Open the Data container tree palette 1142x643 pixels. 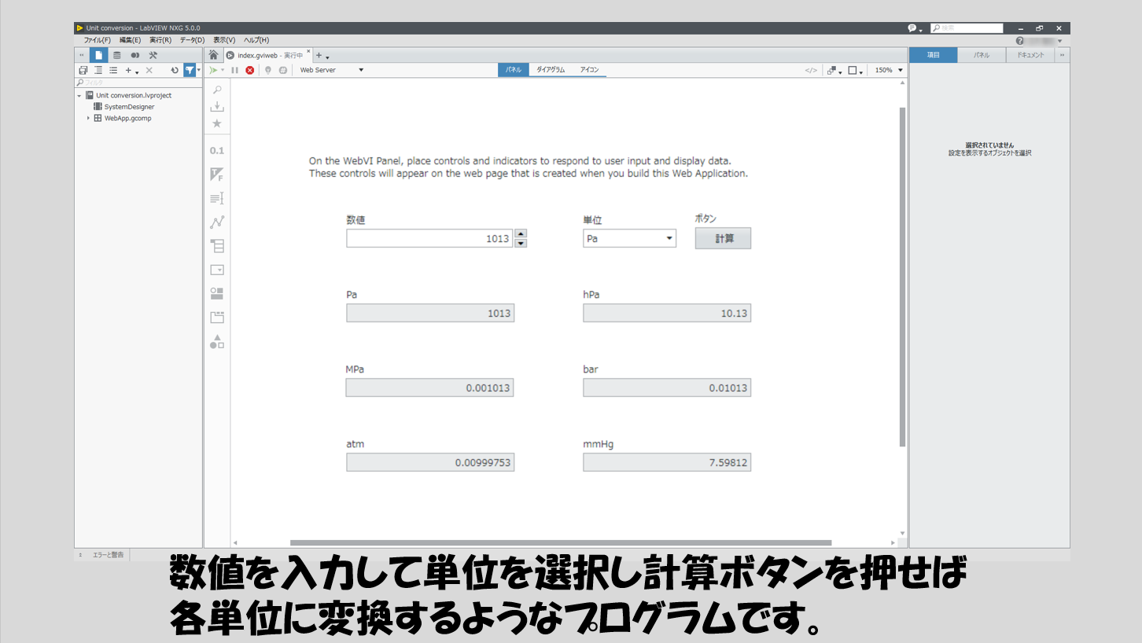pos(217,245)
